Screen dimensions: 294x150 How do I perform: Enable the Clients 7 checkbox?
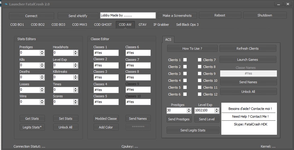click(199, 60)
